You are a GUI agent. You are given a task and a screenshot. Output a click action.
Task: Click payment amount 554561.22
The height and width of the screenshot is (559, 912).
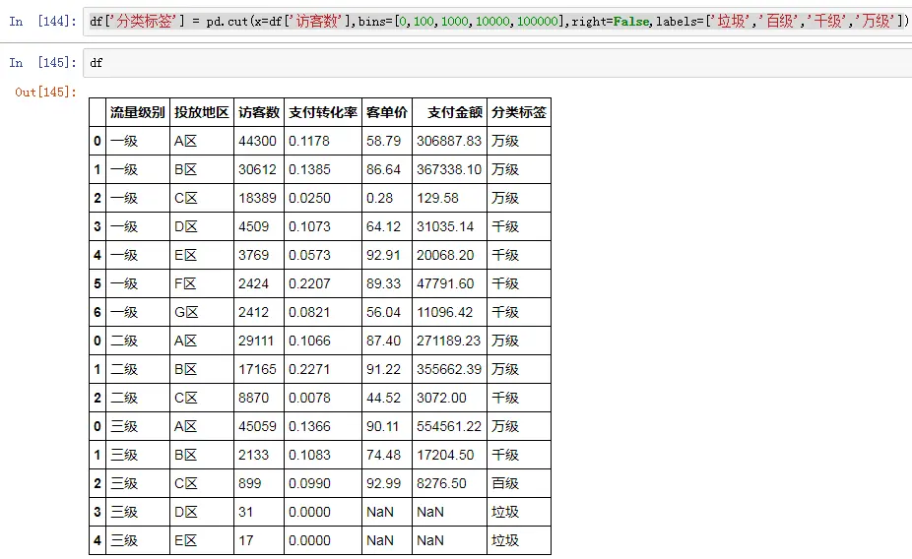pos(449,426)
